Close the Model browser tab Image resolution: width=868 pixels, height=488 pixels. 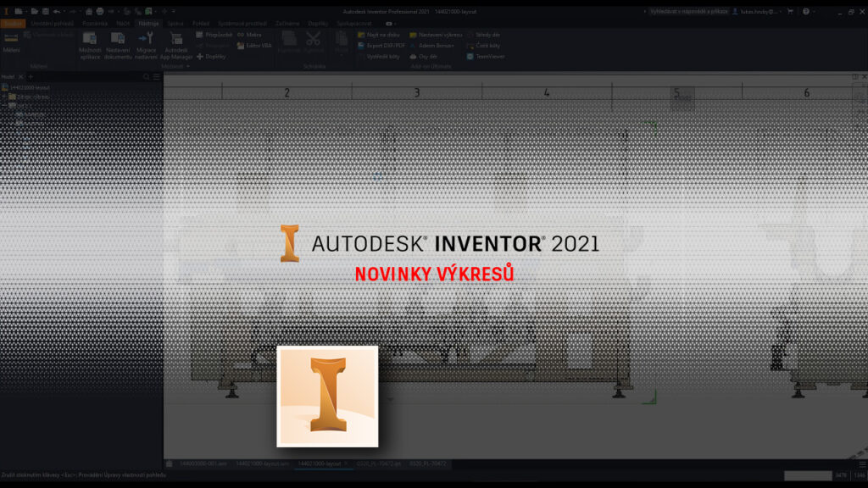(21, 77)
